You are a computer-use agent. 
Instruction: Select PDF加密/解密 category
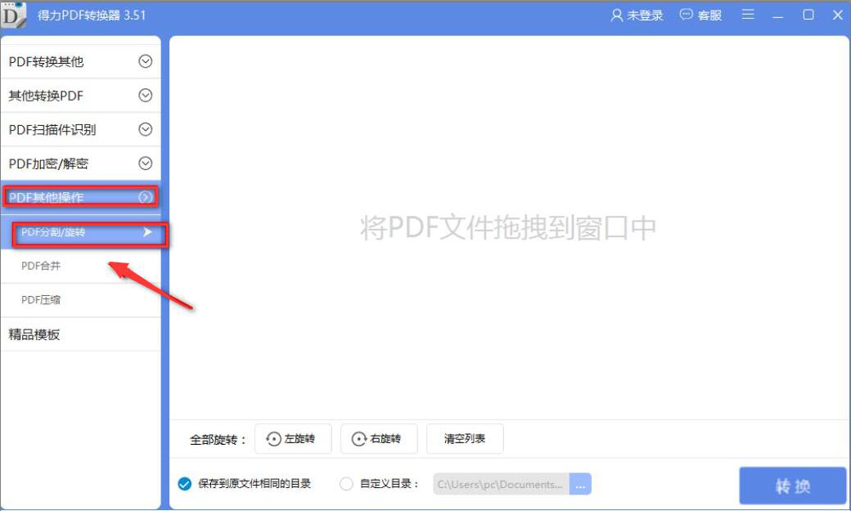tap(81, 164)
